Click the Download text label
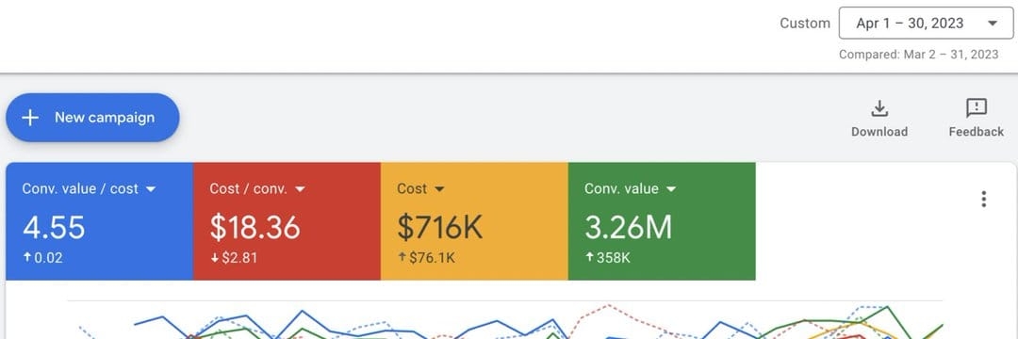 click(879, 132)
